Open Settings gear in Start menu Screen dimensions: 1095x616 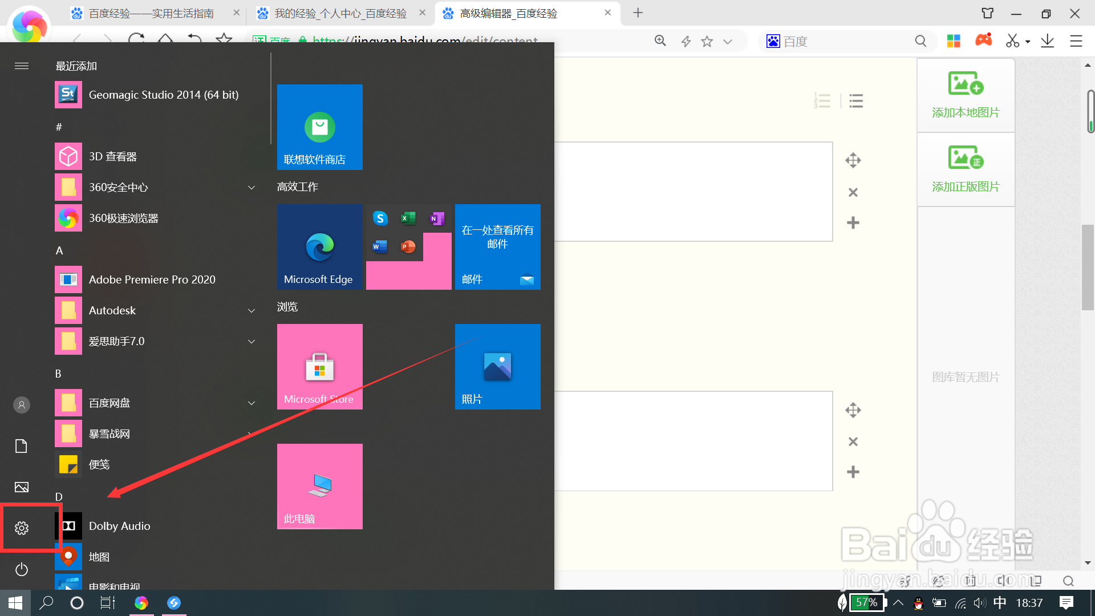coord(22,528)
